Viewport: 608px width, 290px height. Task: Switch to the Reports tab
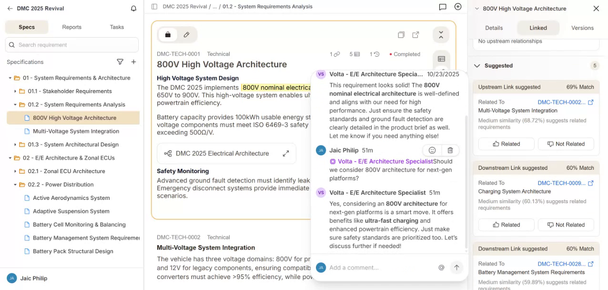(x=71, y=27)
